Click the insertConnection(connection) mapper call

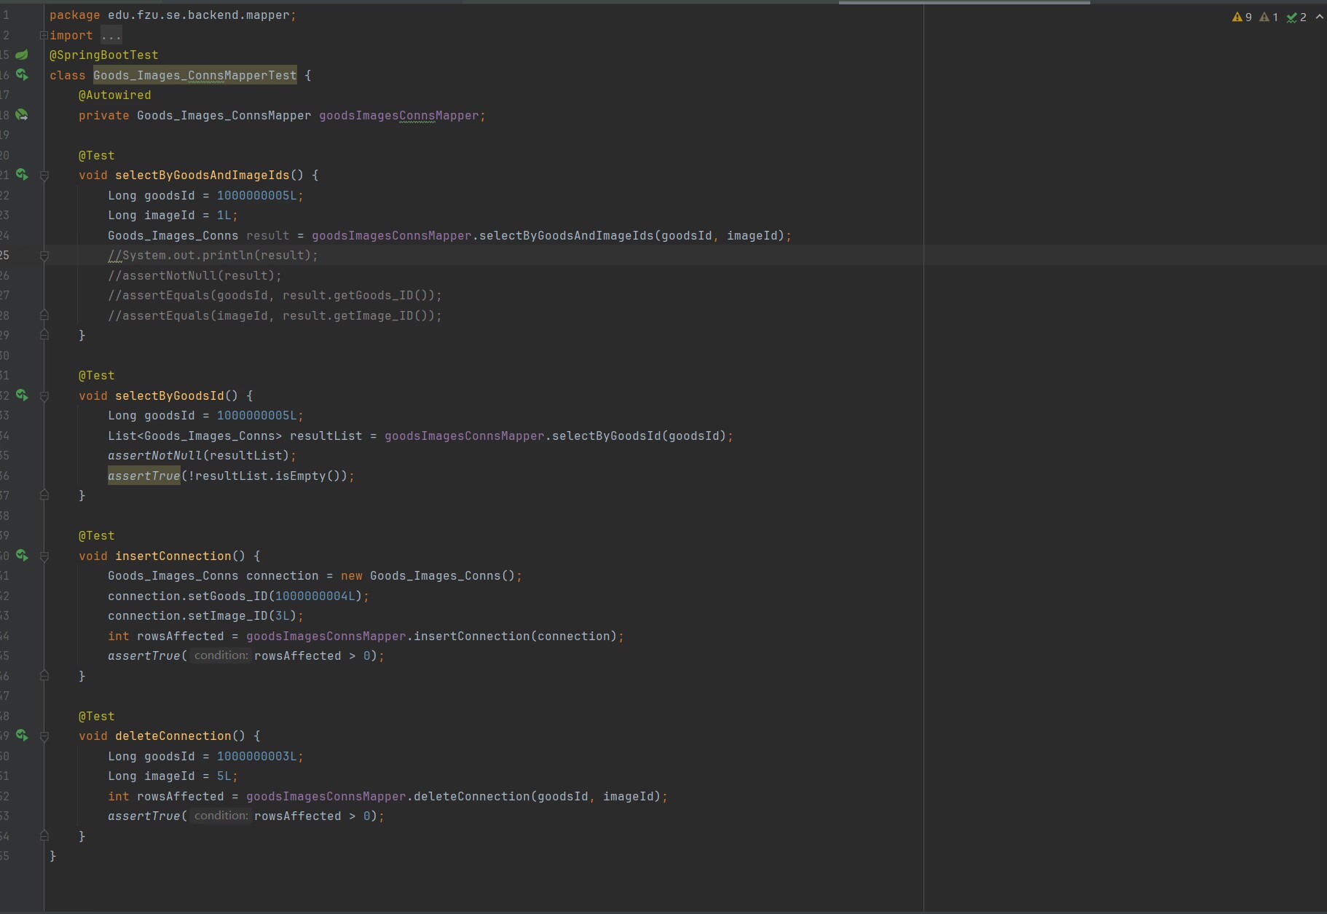point(515,636)
